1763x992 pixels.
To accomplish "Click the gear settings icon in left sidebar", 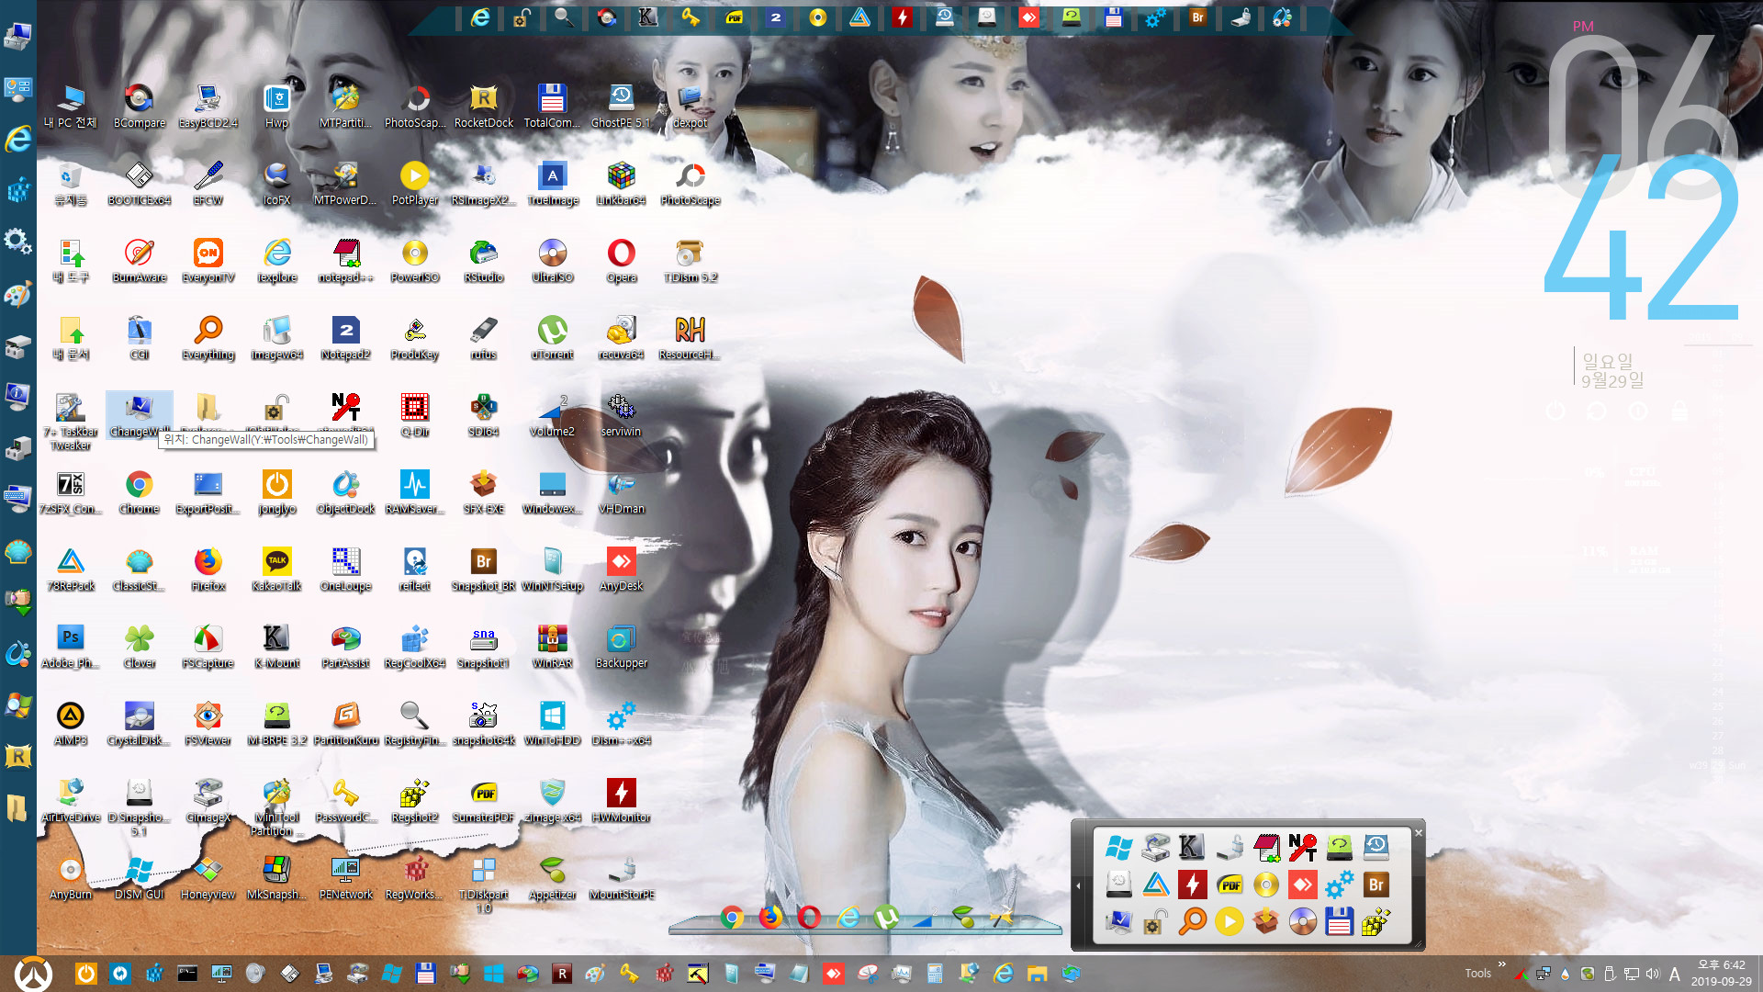I will pos(17,242).
